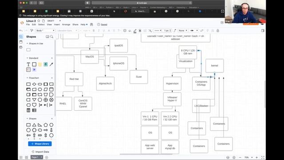Open the document status dropdown arrow next to DRAFT
Image resolution: width=284 pixels, height=160 pixels.
point(60,21)
